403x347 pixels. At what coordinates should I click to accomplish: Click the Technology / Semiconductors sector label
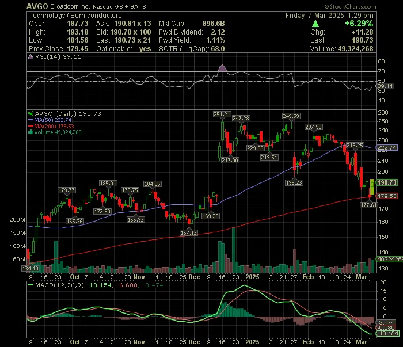75,16
